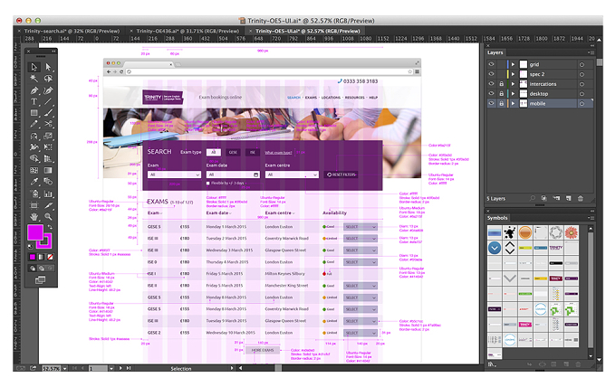Expand the spec 2 layer
Viewport: 616px width, 387px height.
pos(513,74)
